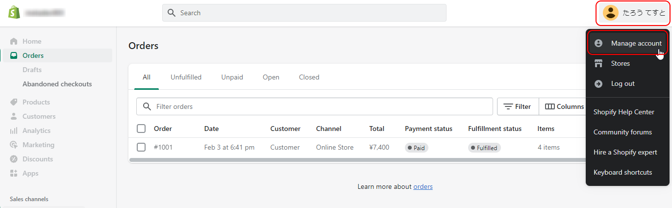Click the user avatar icon
The width and height of the screenshot is (672, 208).
point(610,13)
